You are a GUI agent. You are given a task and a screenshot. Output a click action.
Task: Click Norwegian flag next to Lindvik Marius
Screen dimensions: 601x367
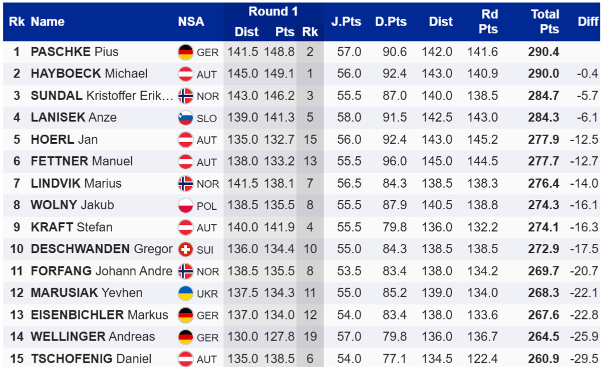(186, 184)
